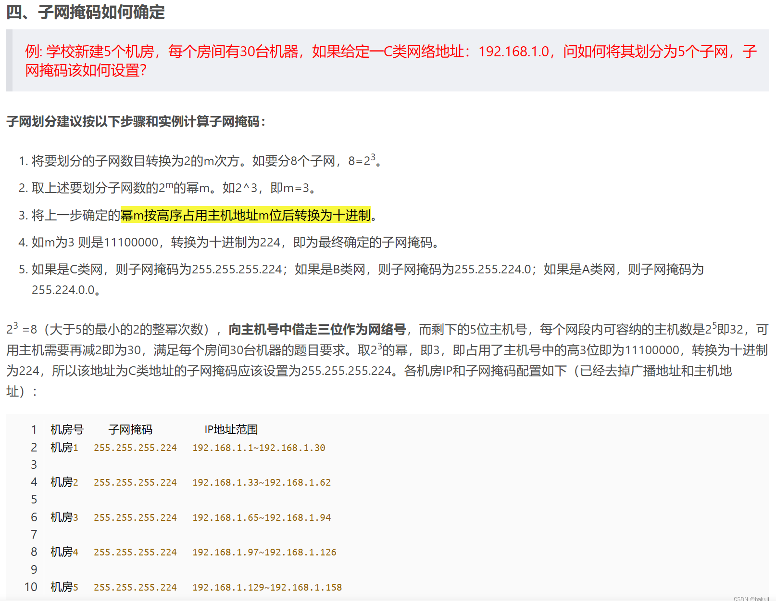Click code header 机房号
Viewport: 776px width, 606px height.
click(x=67, y=429)
